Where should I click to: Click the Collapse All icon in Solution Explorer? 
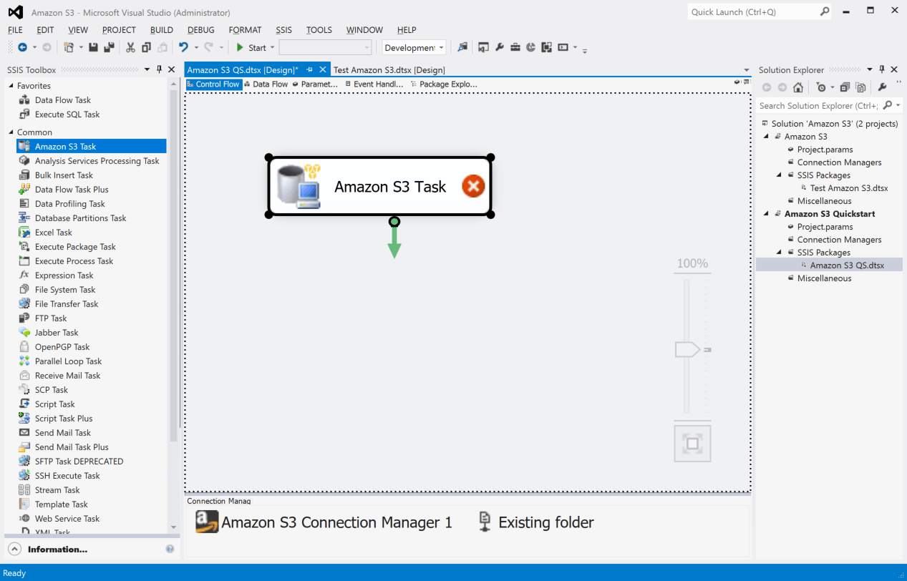pos(845,87)
